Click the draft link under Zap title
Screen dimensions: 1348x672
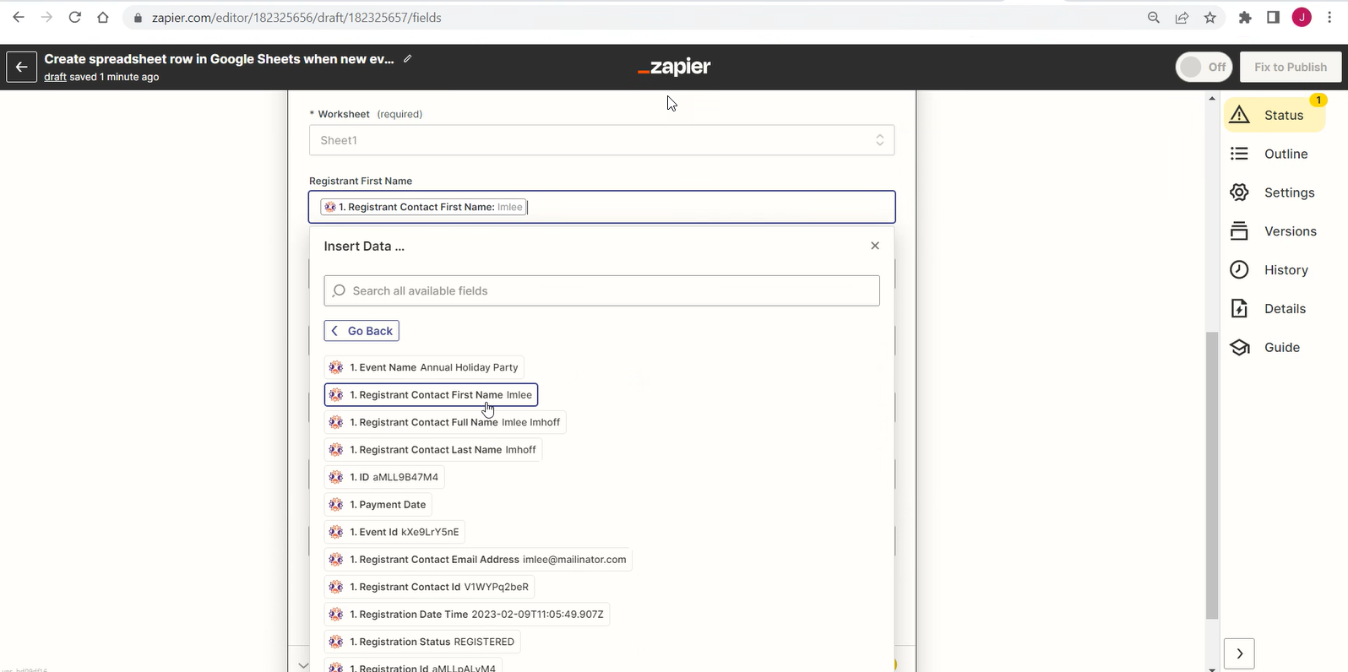[x=55, y=77]
